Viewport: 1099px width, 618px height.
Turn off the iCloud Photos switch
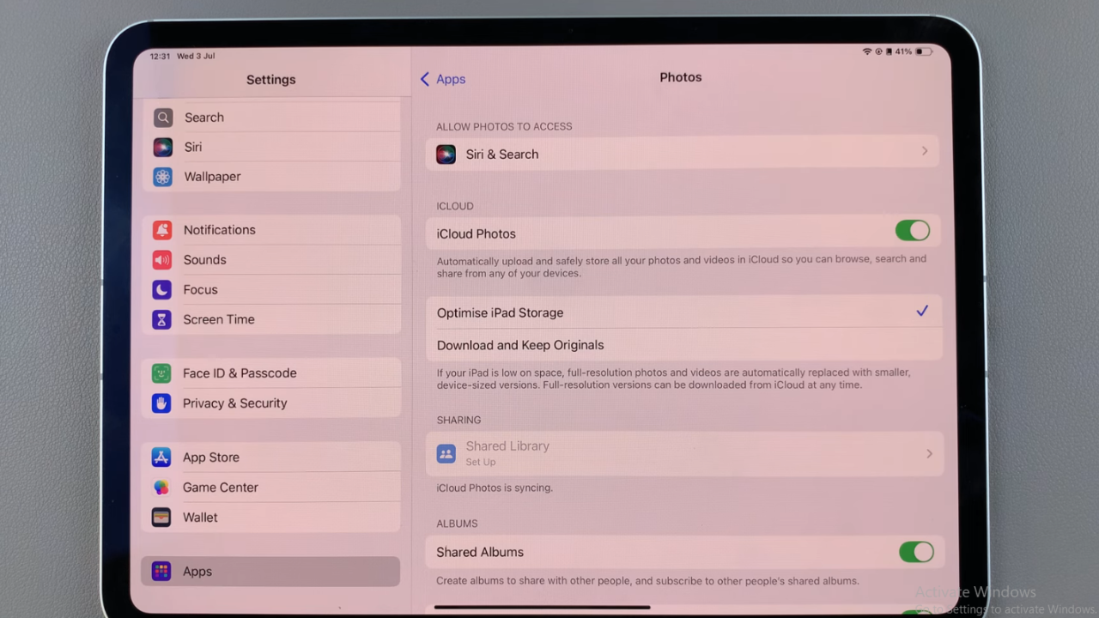pos(912,231)
